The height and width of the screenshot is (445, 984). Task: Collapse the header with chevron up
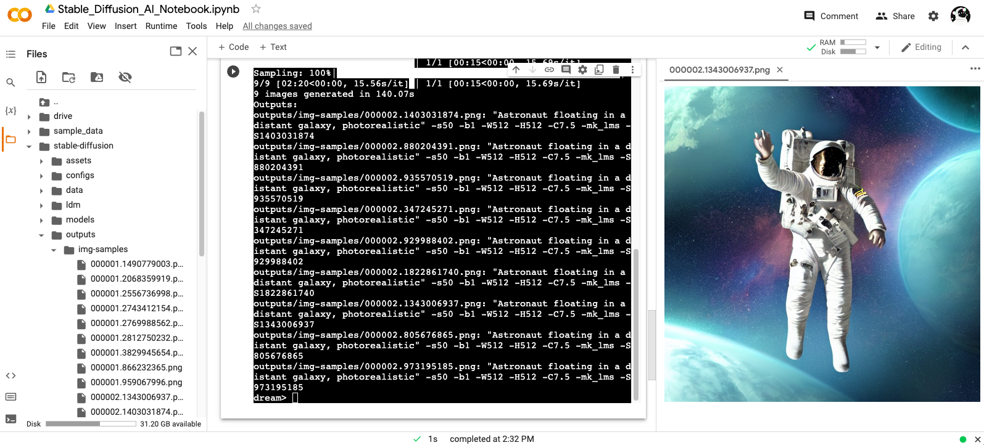pos(965,47)
